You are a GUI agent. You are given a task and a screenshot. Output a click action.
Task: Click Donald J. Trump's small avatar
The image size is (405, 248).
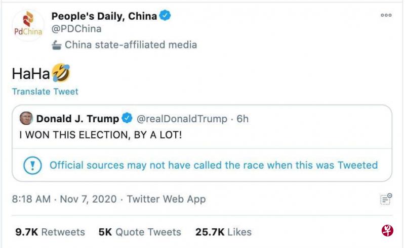(x=26, y=119)
